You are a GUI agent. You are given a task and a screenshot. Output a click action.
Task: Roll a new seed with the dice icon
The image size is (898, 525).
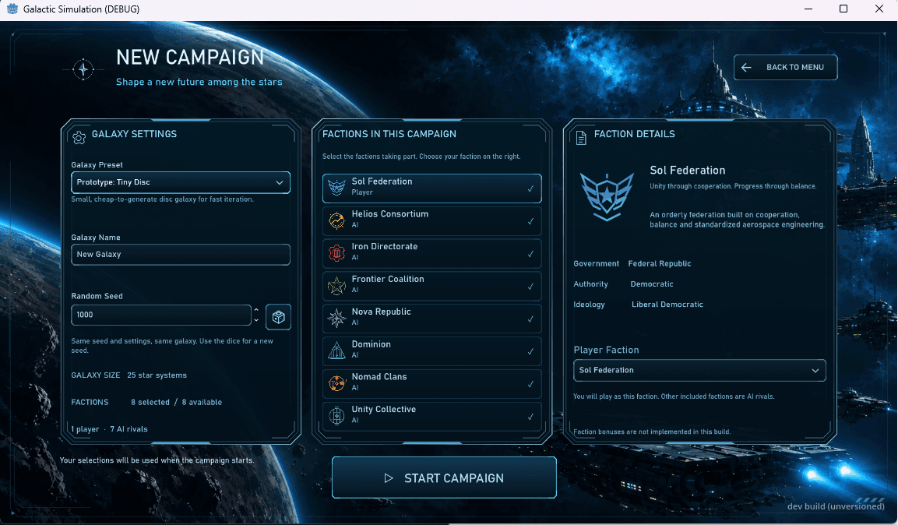(278, 316)
